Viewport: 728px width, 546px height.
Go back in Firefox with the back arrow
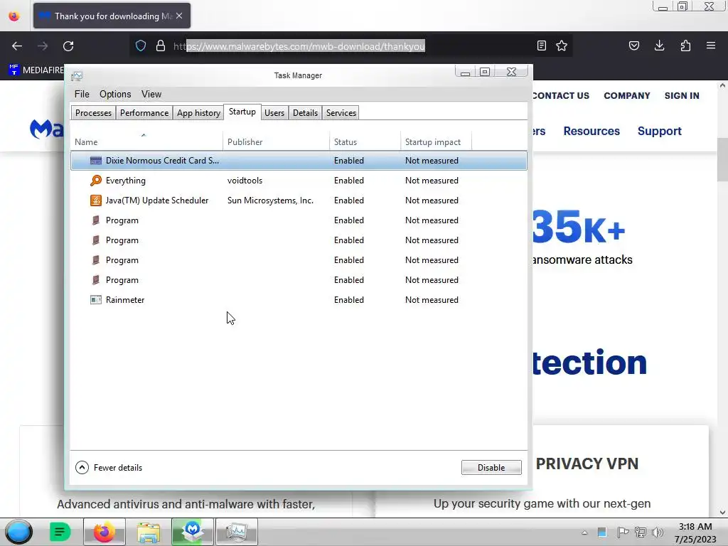point(17,46)
